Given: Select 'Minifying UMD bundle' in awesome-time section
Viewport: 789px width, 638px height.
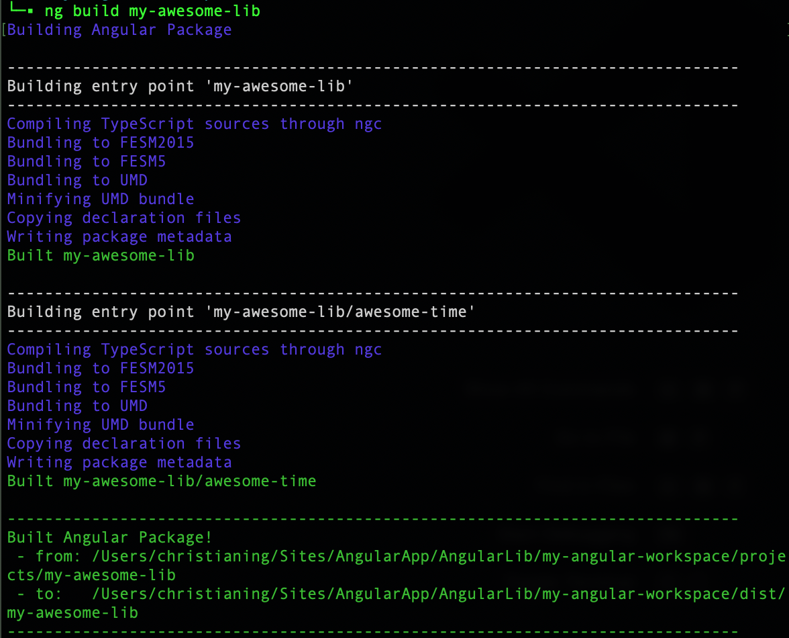Looking at the screenshot, I should (x=101, y=424).
